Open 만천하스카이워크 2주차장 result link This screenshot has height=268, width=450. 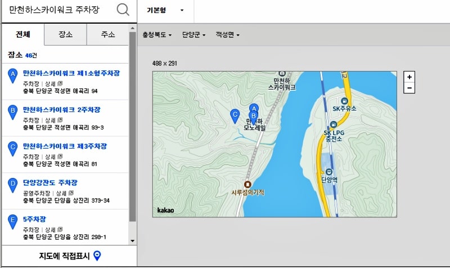pyautogui.click(x=62, y=109)
